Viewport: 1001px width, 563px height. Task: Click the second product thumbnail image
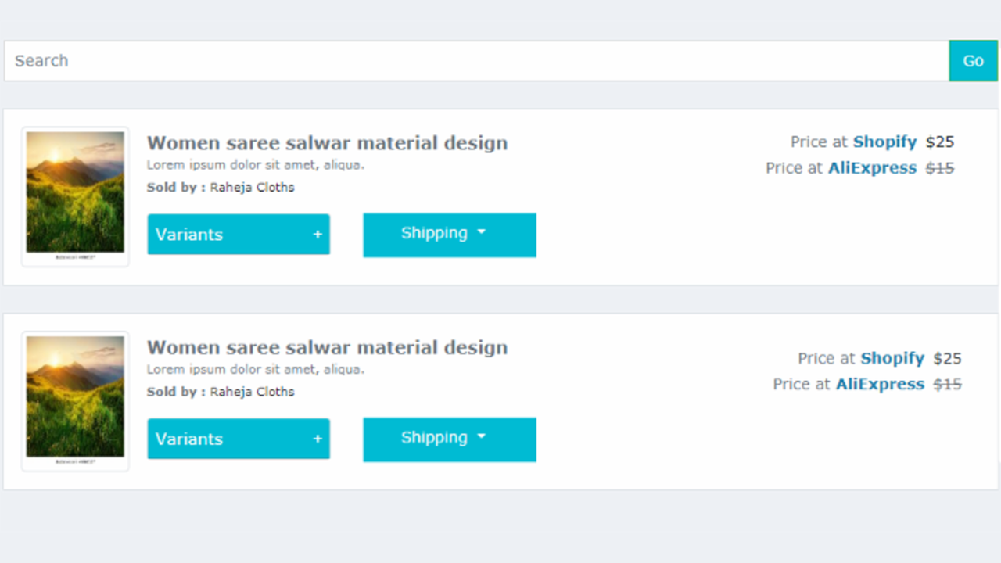point(74,400)
